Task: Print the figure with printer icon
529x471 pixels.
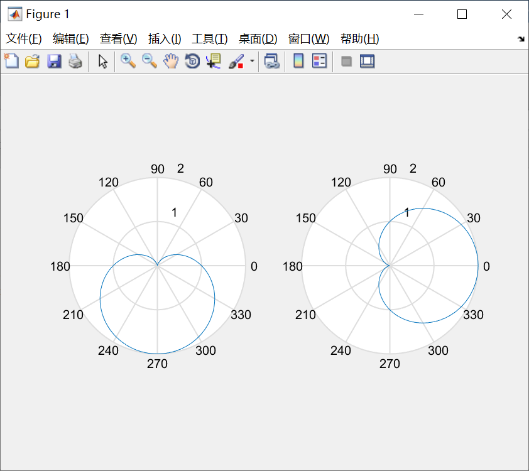Action: [x=75, y=62]
